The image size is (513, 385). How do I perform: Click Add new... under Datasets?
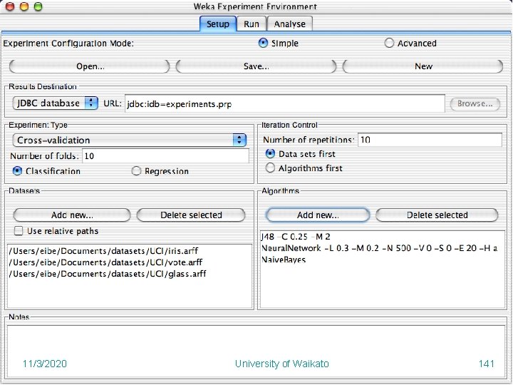click(72, 215)
